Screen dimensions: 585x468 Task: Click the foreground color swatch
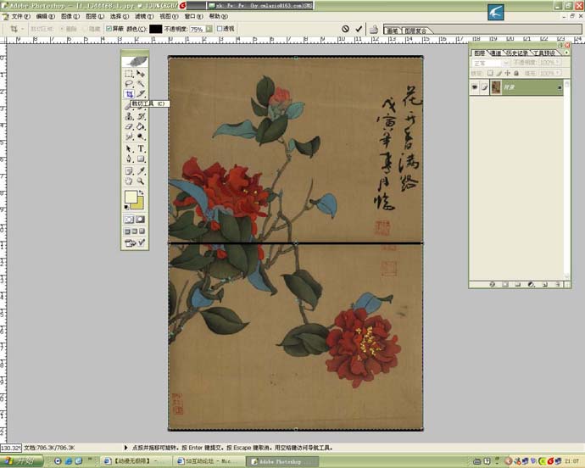(131, 197)
